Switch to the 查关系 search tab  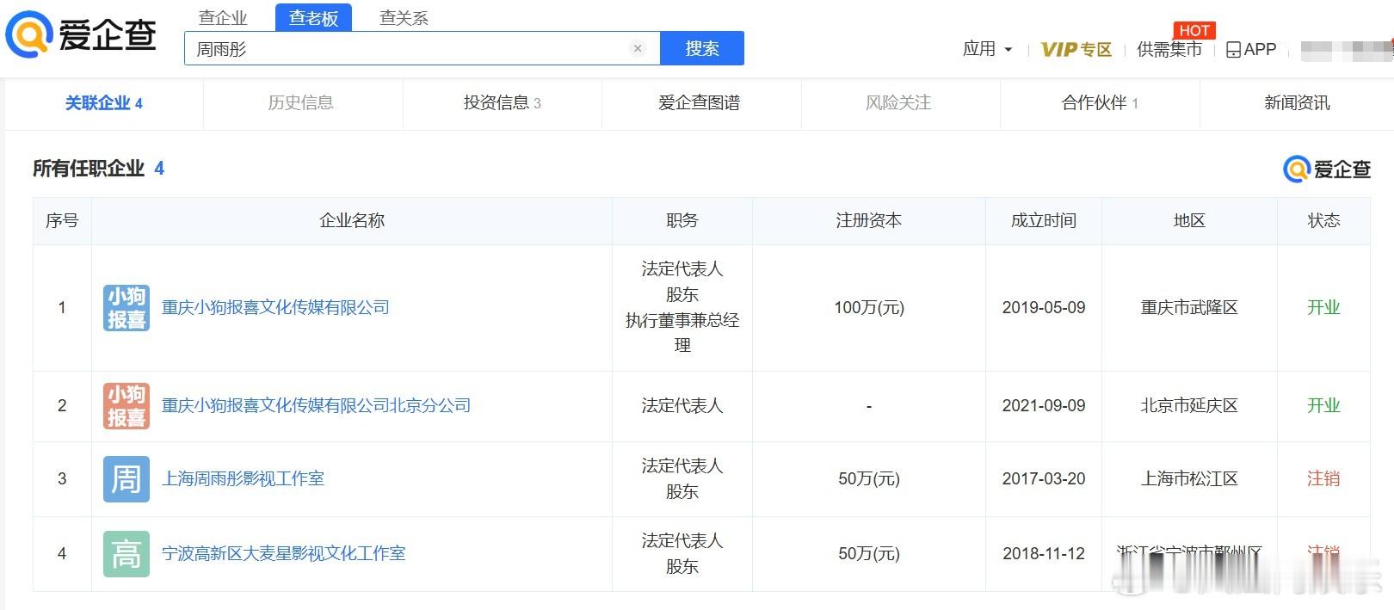(404, 17)
